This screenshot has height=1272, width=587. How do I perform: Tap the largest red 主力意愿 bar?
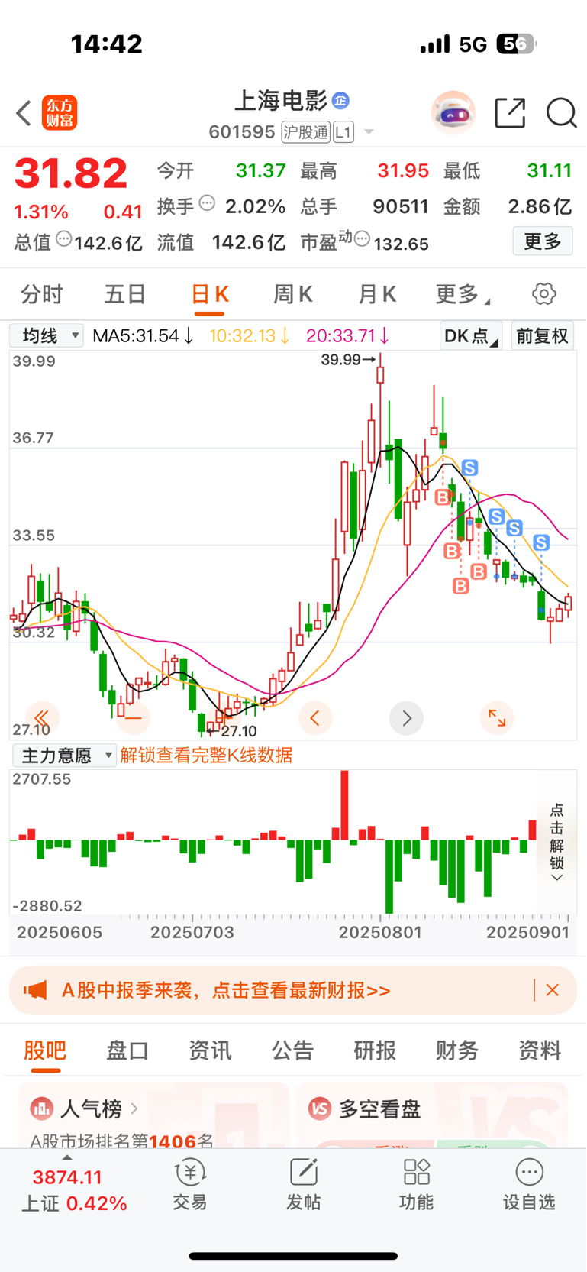[x=345, y=805]
